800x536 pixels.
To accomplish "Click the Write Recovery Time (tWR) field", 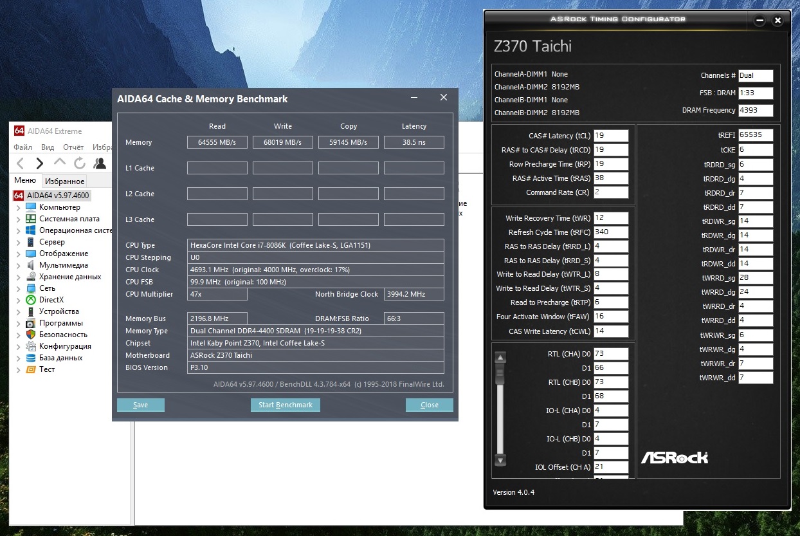I will 611,218.
